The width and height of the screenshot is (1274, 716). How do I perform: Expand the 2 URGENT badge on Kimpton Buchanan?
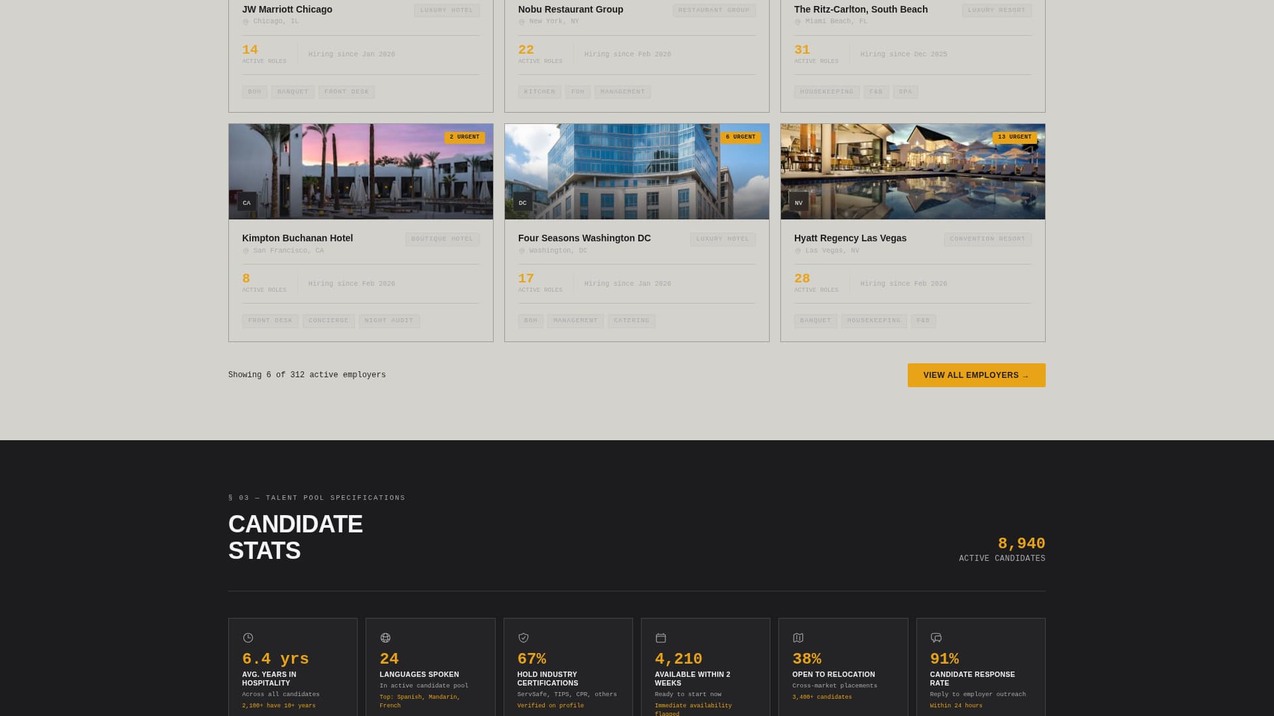[x=465, y=137]
